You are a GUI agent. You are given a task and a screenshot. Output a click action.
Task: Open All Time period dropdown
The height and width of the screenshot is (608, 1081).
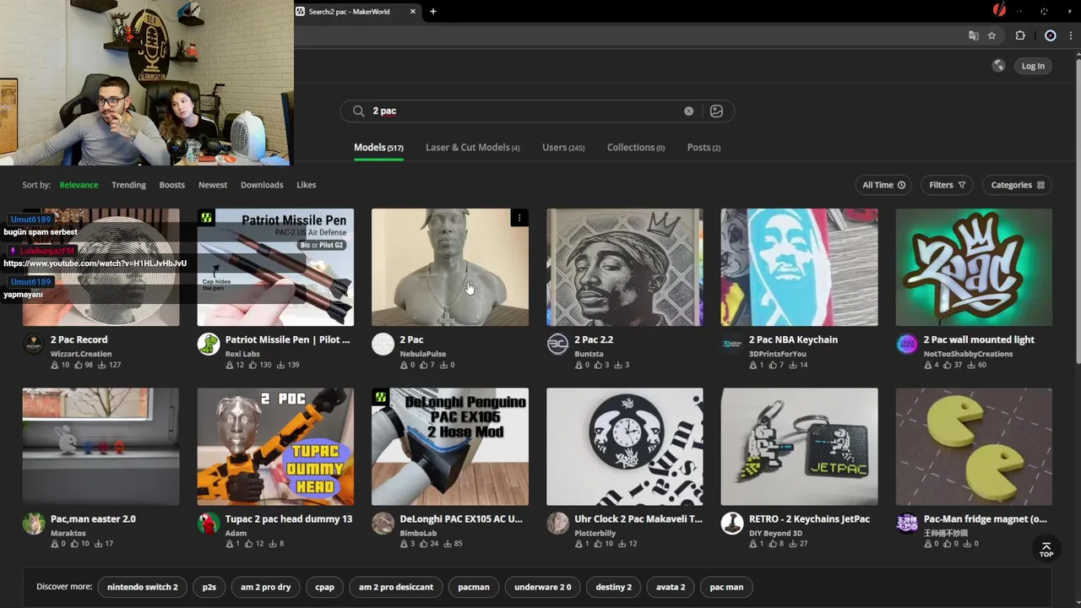click(x=883, y=185)
